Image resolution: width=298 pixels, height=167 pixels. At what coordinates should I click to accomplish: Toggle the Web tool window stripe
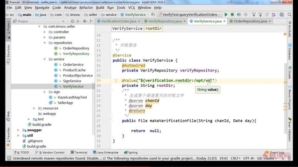tap(8, 116)
